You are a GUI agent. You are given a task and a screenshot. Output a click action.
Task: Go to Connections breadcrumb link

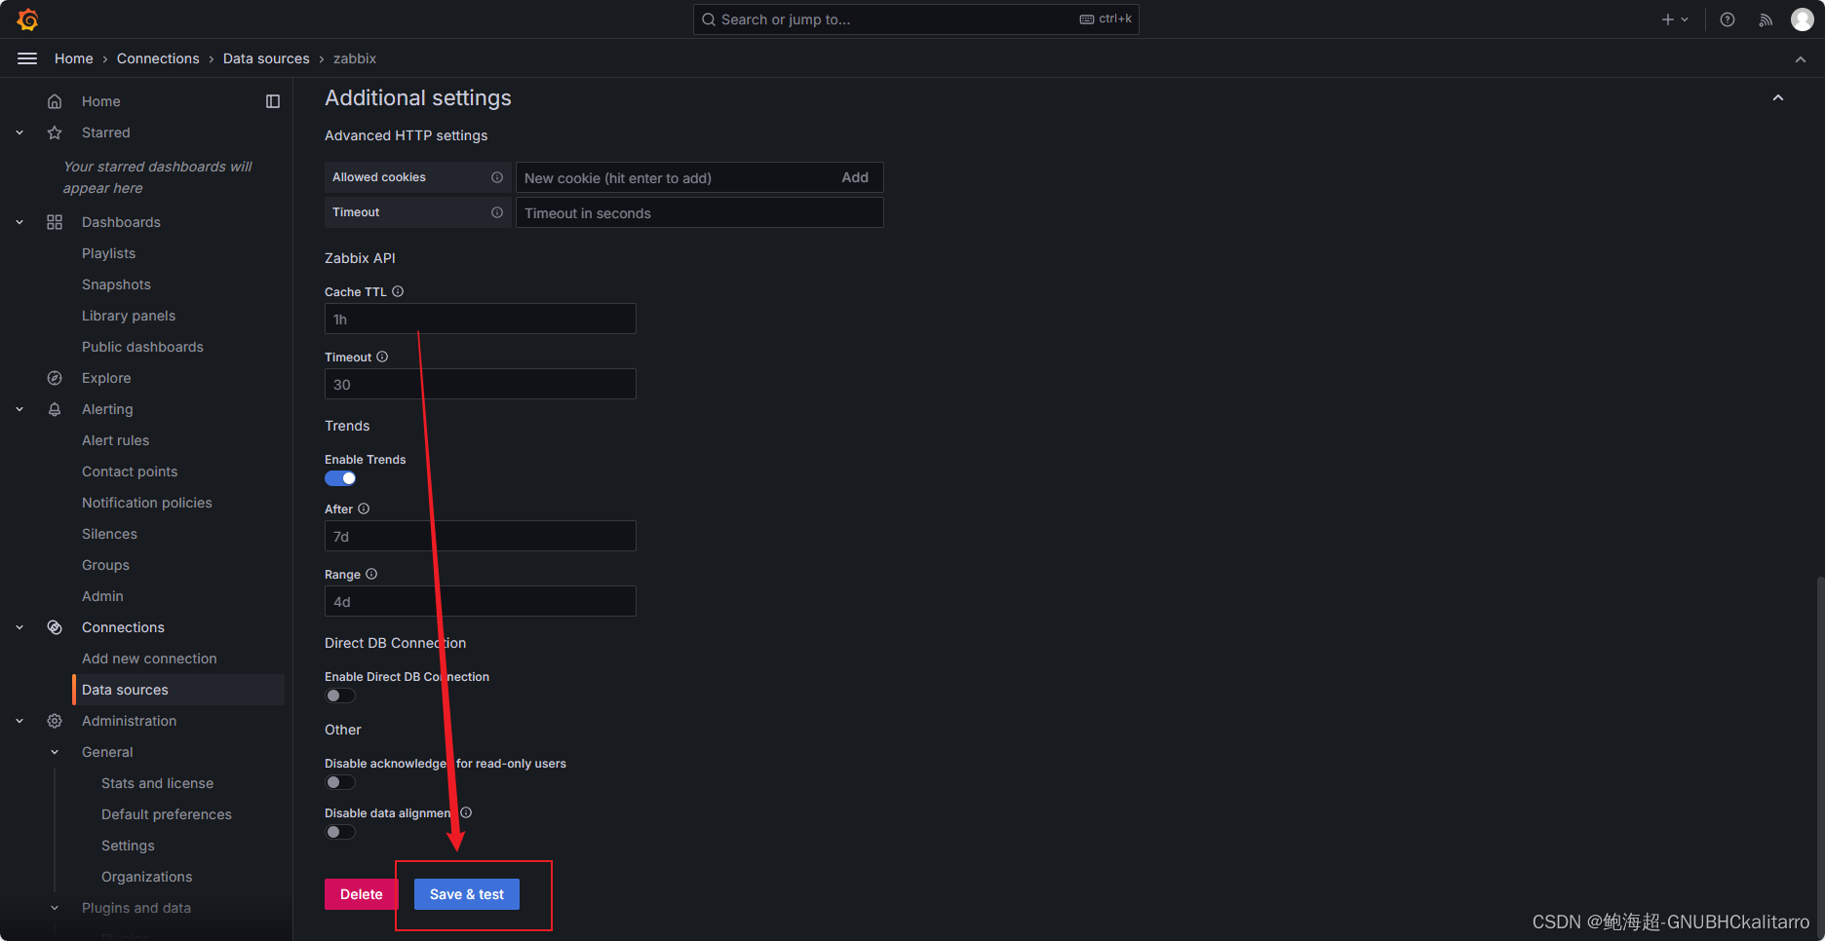[158, 58]
